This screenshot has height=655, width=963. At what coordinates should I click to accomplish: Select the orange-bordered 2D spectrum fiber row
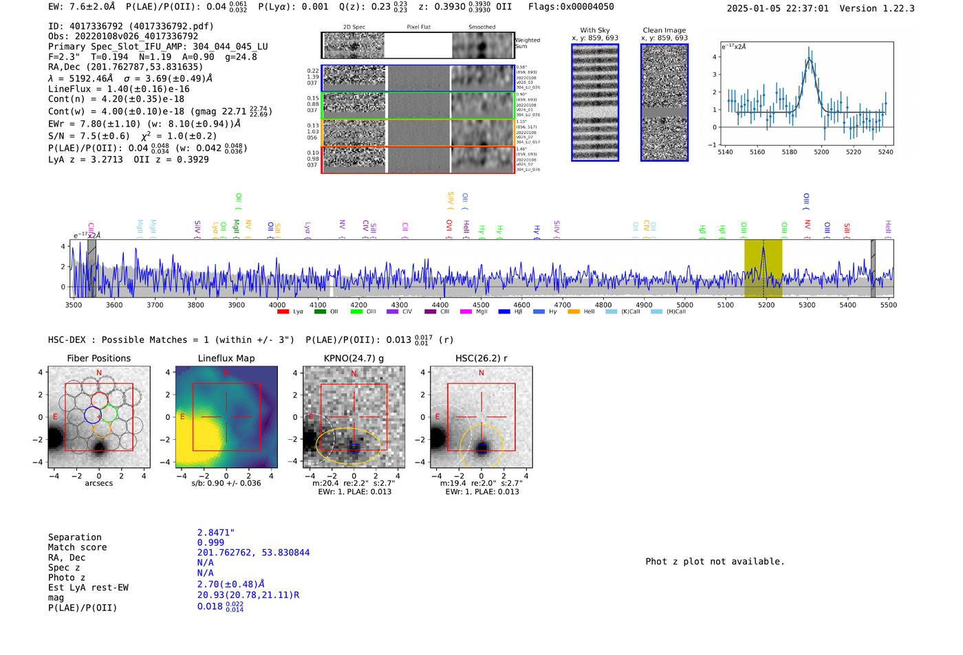[x=418, y=133]
